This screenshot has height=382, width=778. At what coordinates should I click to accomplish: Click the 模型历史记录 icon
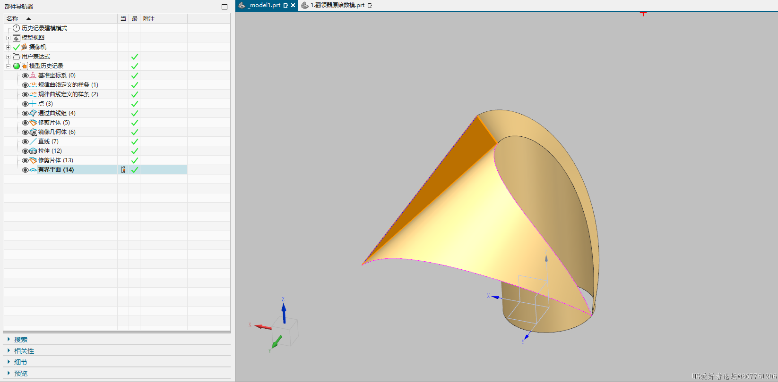pos(24,66)
